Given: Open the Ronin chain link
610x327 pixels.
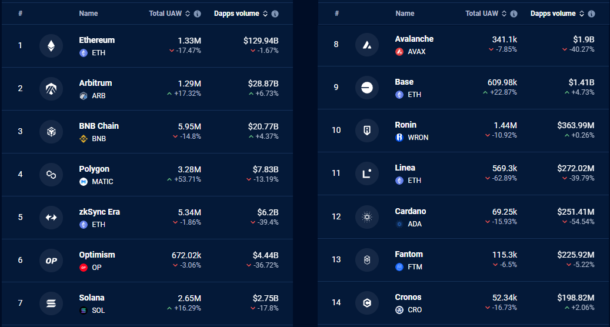Looking at the screenshot, I should point(405,125).
